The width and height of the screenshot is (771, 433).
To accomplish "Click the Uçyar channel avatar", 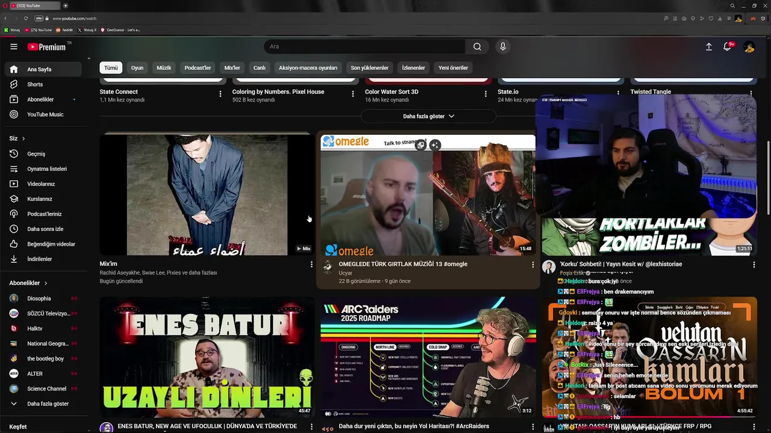I will (328, 267).
